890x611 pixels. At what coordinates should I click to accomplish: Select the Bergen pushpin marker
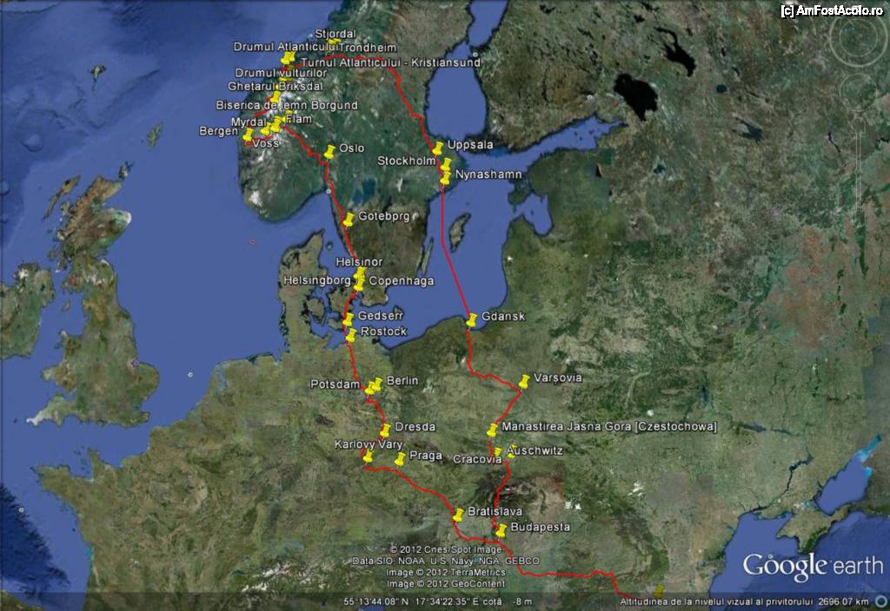pos(248,135)
